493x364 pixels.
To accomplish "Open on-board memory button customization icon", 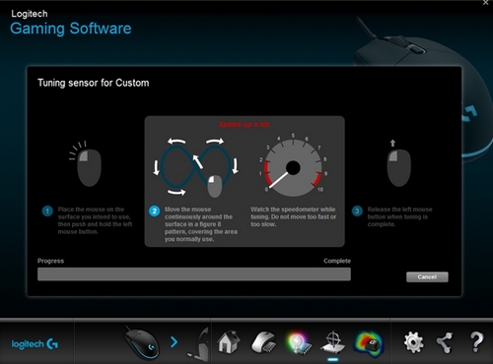I will tap(264, 342).
